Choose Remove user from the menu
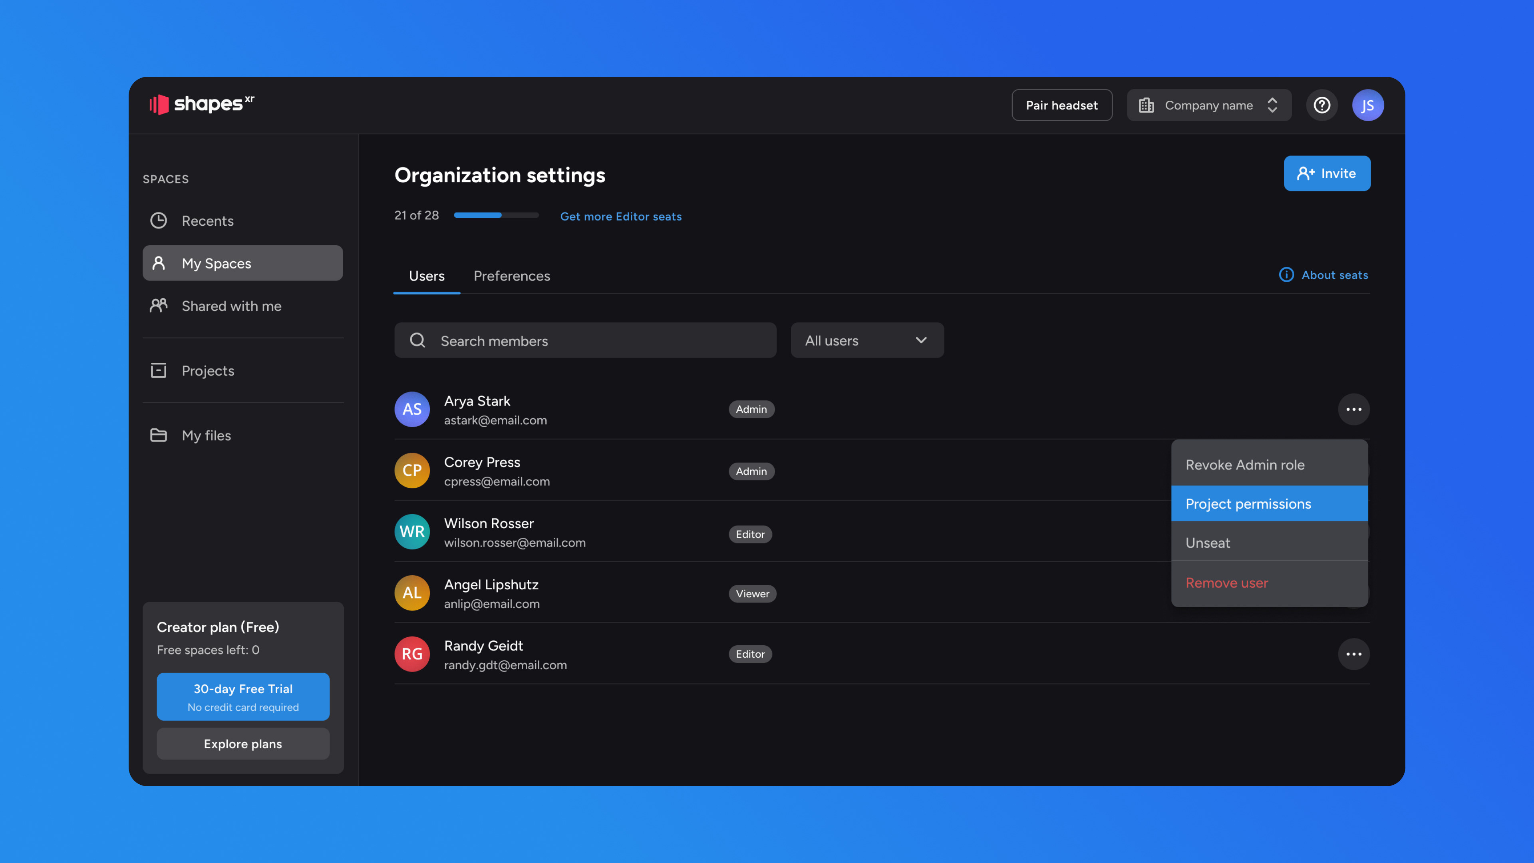Viewport: 1534px width, 863px height. (x=1269, y=583)
